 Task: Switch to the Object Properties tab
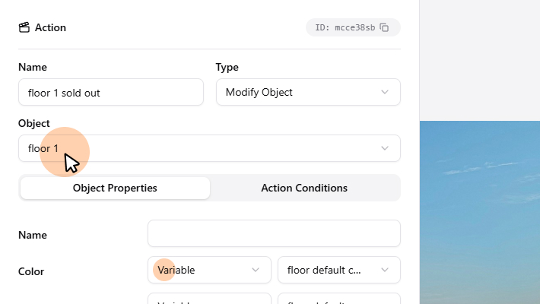[x=115, y=188]
